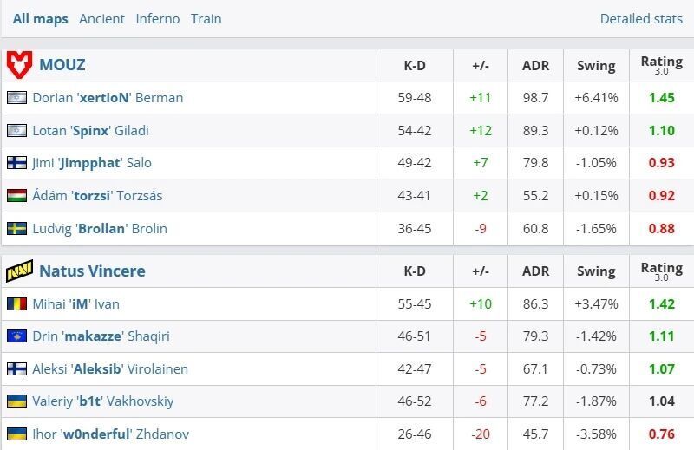694x450 pixels.
Task: Click the Natus Vincere team logo icon
Action: point(19,271)
